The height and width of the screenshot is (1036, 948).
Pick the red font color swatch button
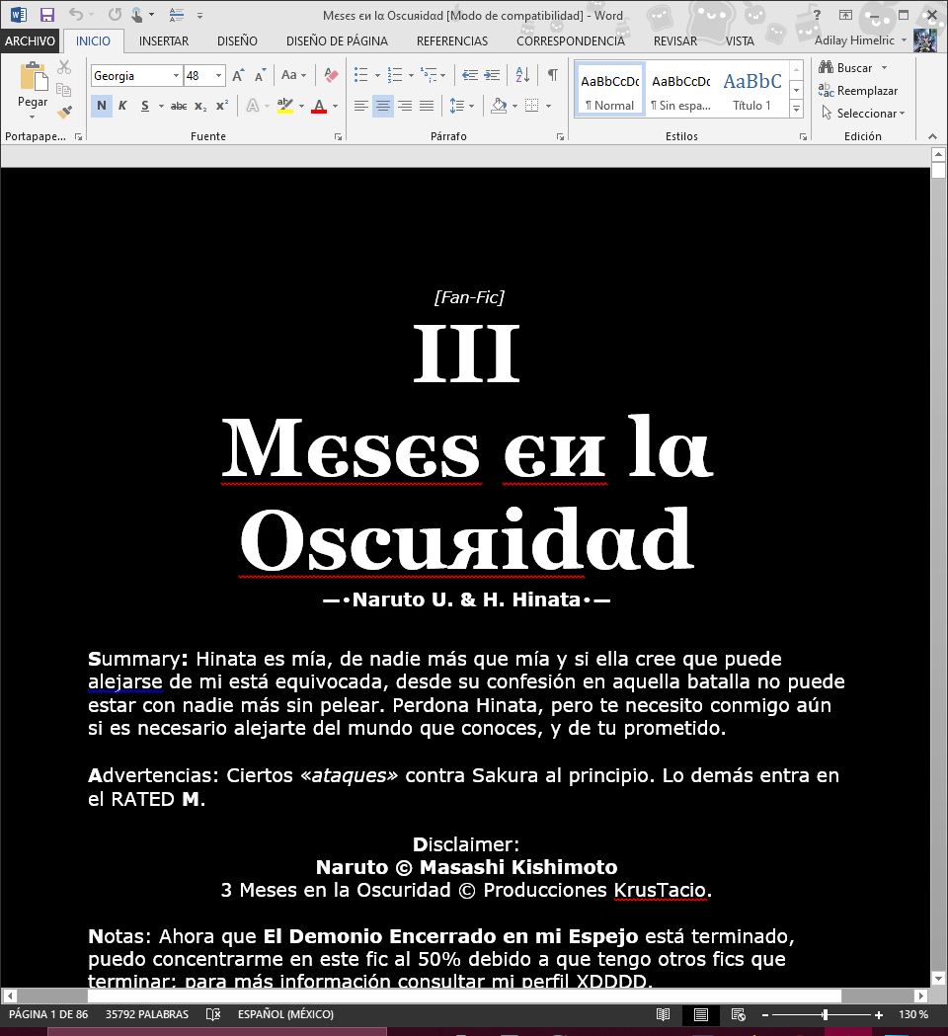coord(319,106)
